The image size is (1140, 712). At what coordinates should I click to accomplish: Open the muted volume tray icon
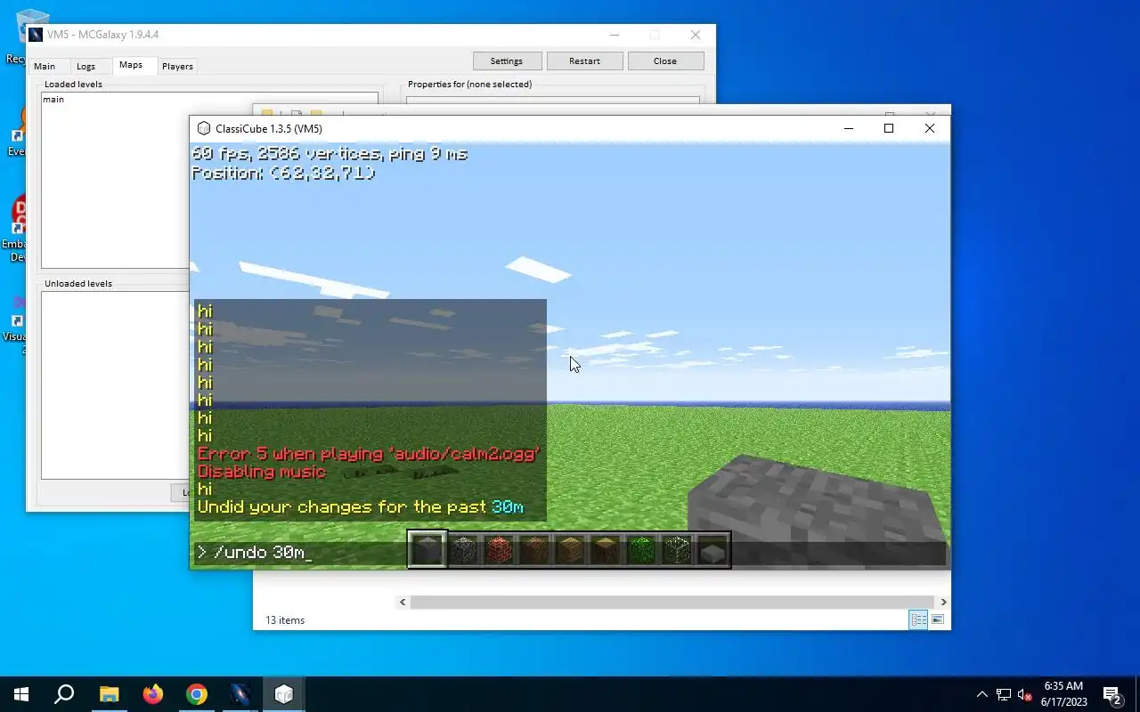pyautogui.click(x=1025, y=694)
